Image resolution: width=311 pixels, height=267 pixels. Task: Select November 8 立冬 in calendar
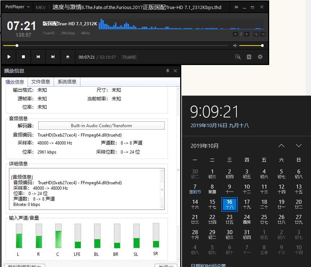[x=264, y=250]
